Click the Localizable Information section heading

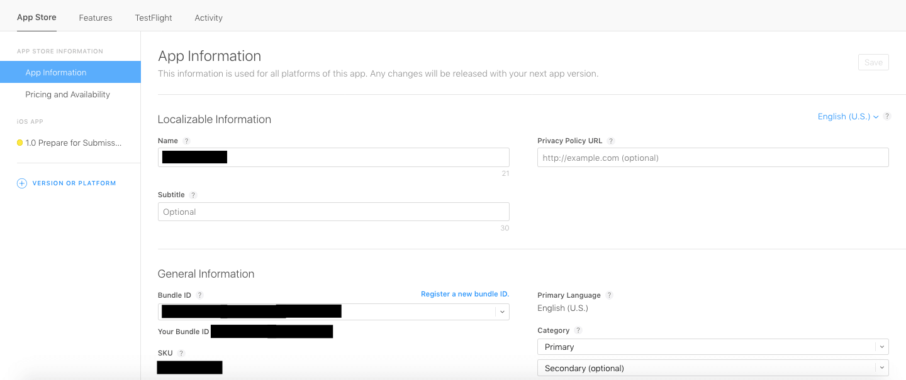215,119
